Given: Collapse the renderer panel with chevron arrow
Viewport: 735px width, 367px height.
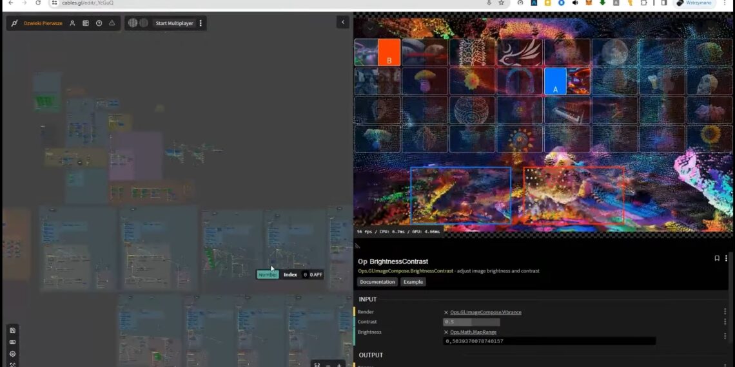Looking at the screenshot, I should tap(342, 23).
